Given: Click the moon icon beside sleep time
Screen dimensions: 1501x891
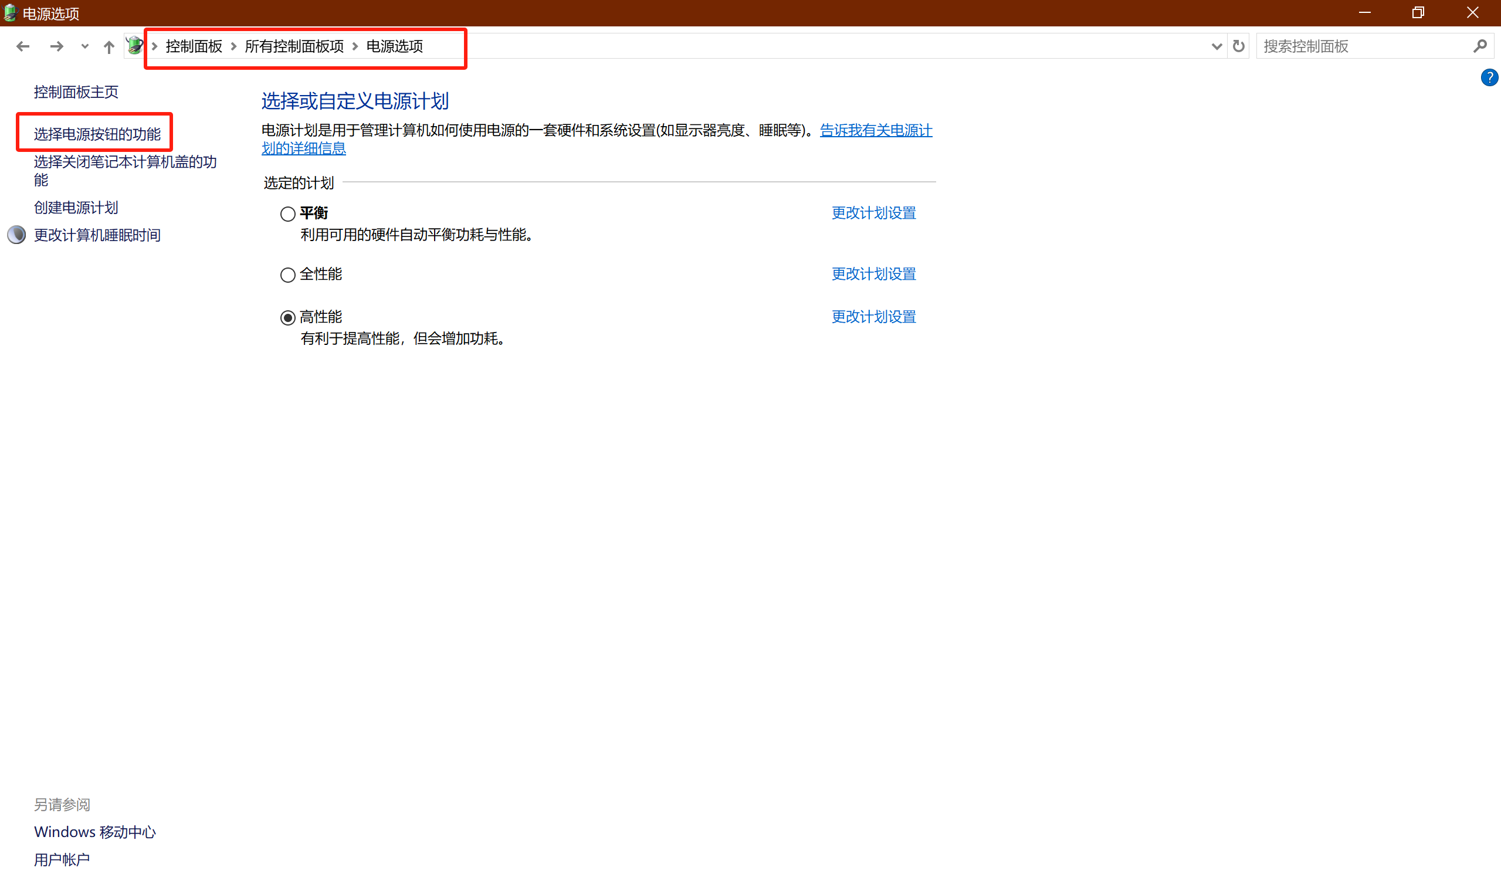Looking at the screenshot, I should tap(17, 235).
